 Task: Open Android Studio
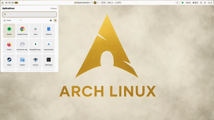pyautogui.click(x=48, y=46)
